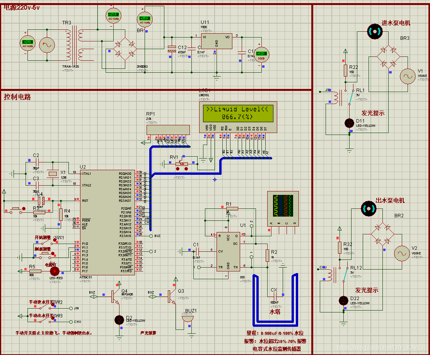Screen dimensions: 430x355
Task: Click the outlet pump motor symbol
Action: [x=369, y=209]
